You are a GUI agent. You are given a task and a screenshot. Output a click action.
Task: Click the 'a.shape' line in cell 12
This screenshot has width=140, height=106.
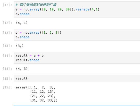click(x=22, y=14)
